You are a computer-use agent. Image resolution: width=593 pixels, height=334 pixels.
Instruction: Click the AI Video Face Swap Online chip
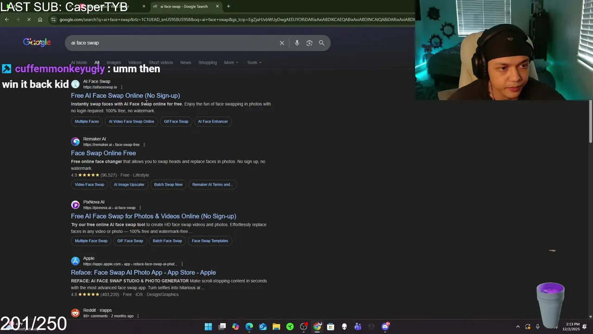(132, 122)
